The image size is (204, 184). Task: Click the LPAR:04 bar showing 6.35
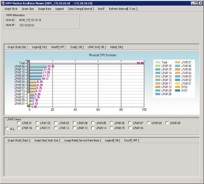click(x=33, y=82)
